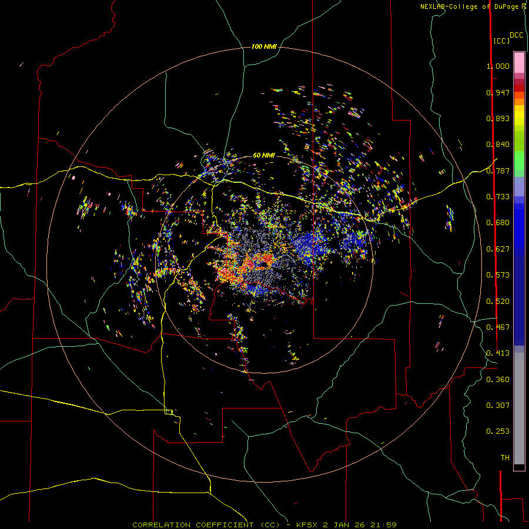The image size is (529, 529).
Task: Click the CORRELATION COEFFICIENT (CC) product title
Action: (x=206, y=525)
